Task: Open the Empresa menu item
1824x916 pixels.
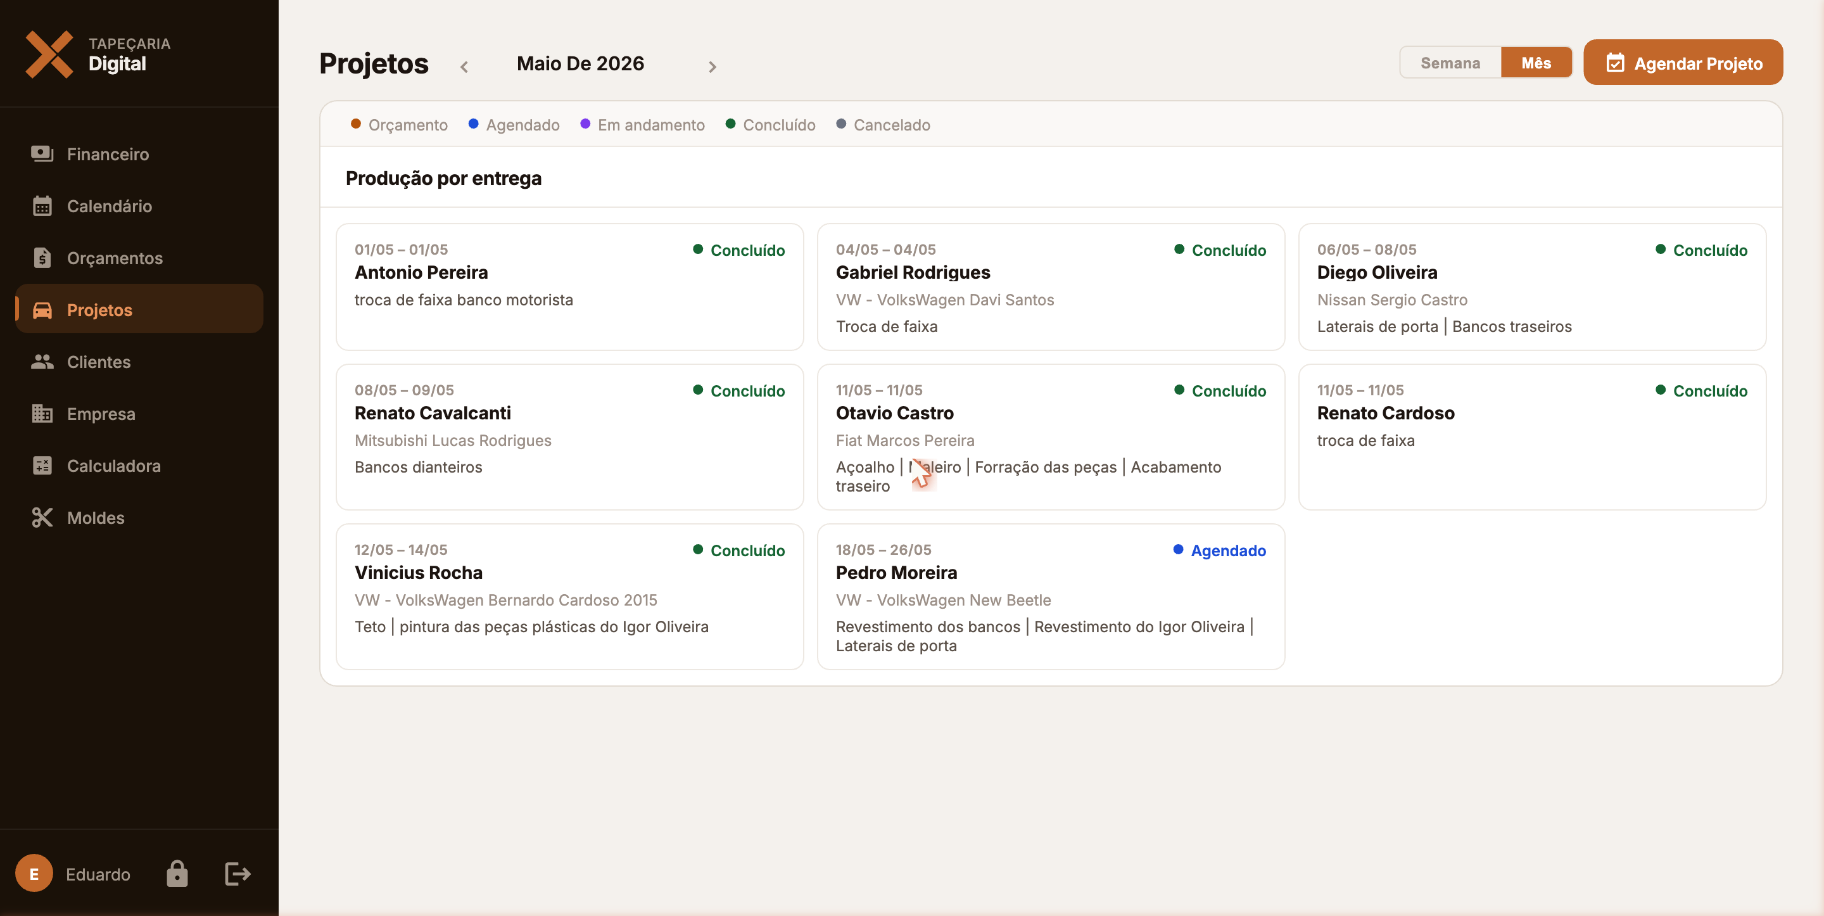Action: [x=139, y=414]
